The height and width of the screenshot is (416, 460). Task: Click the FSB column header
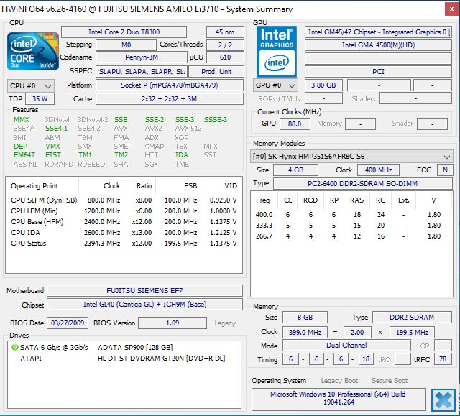point(179,186)
